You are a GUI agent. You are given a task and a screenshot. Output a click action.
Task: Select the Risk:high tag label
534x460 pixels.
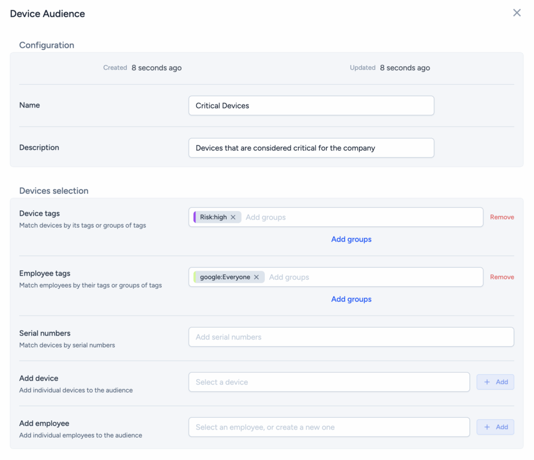tap(213, 217)
